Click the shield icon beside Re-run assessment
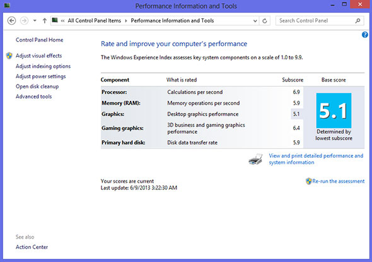This screenshot has width=372, height=262. pyautogui.click(x=309, y=181)
